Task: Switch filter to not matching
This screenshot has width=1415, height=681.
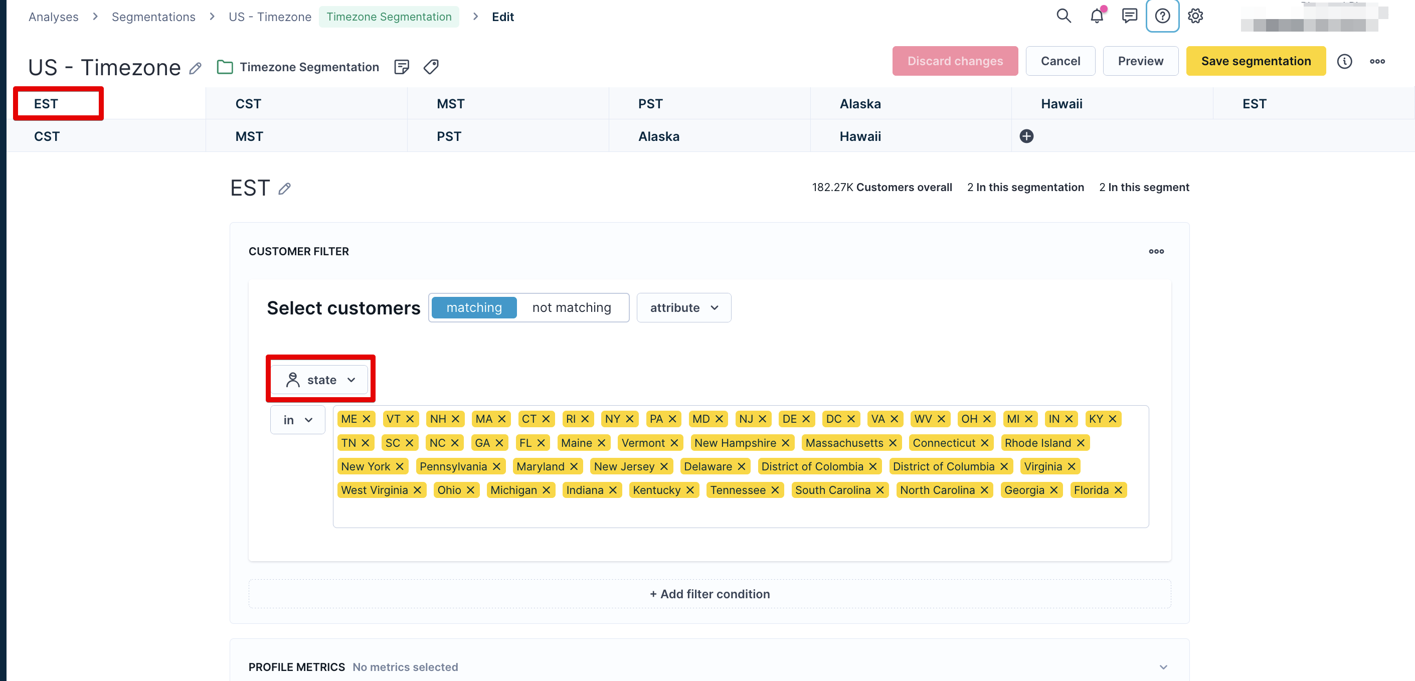Action: point(571,307)
